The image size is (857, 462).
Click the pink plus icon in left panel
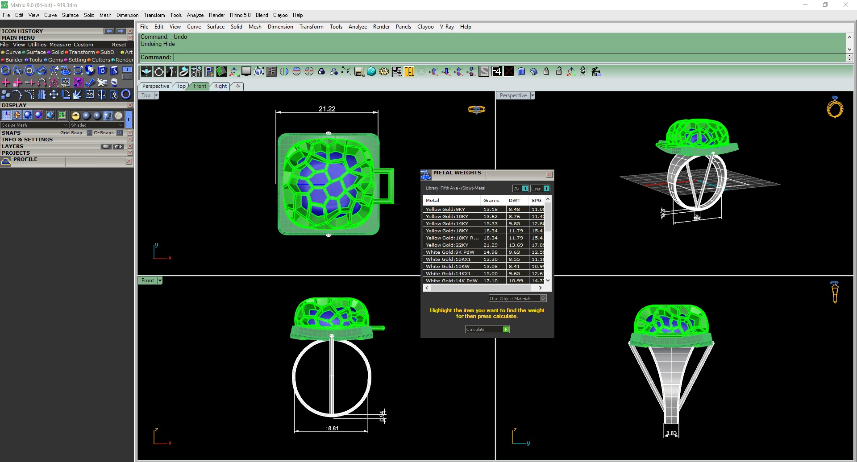6,82
